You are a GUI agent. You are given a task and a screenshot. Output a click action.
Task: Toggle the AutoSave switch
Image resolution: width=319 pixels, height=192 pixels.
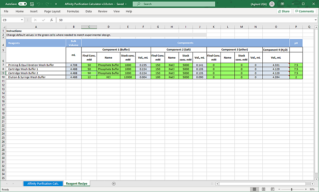(x=23, y=4)
